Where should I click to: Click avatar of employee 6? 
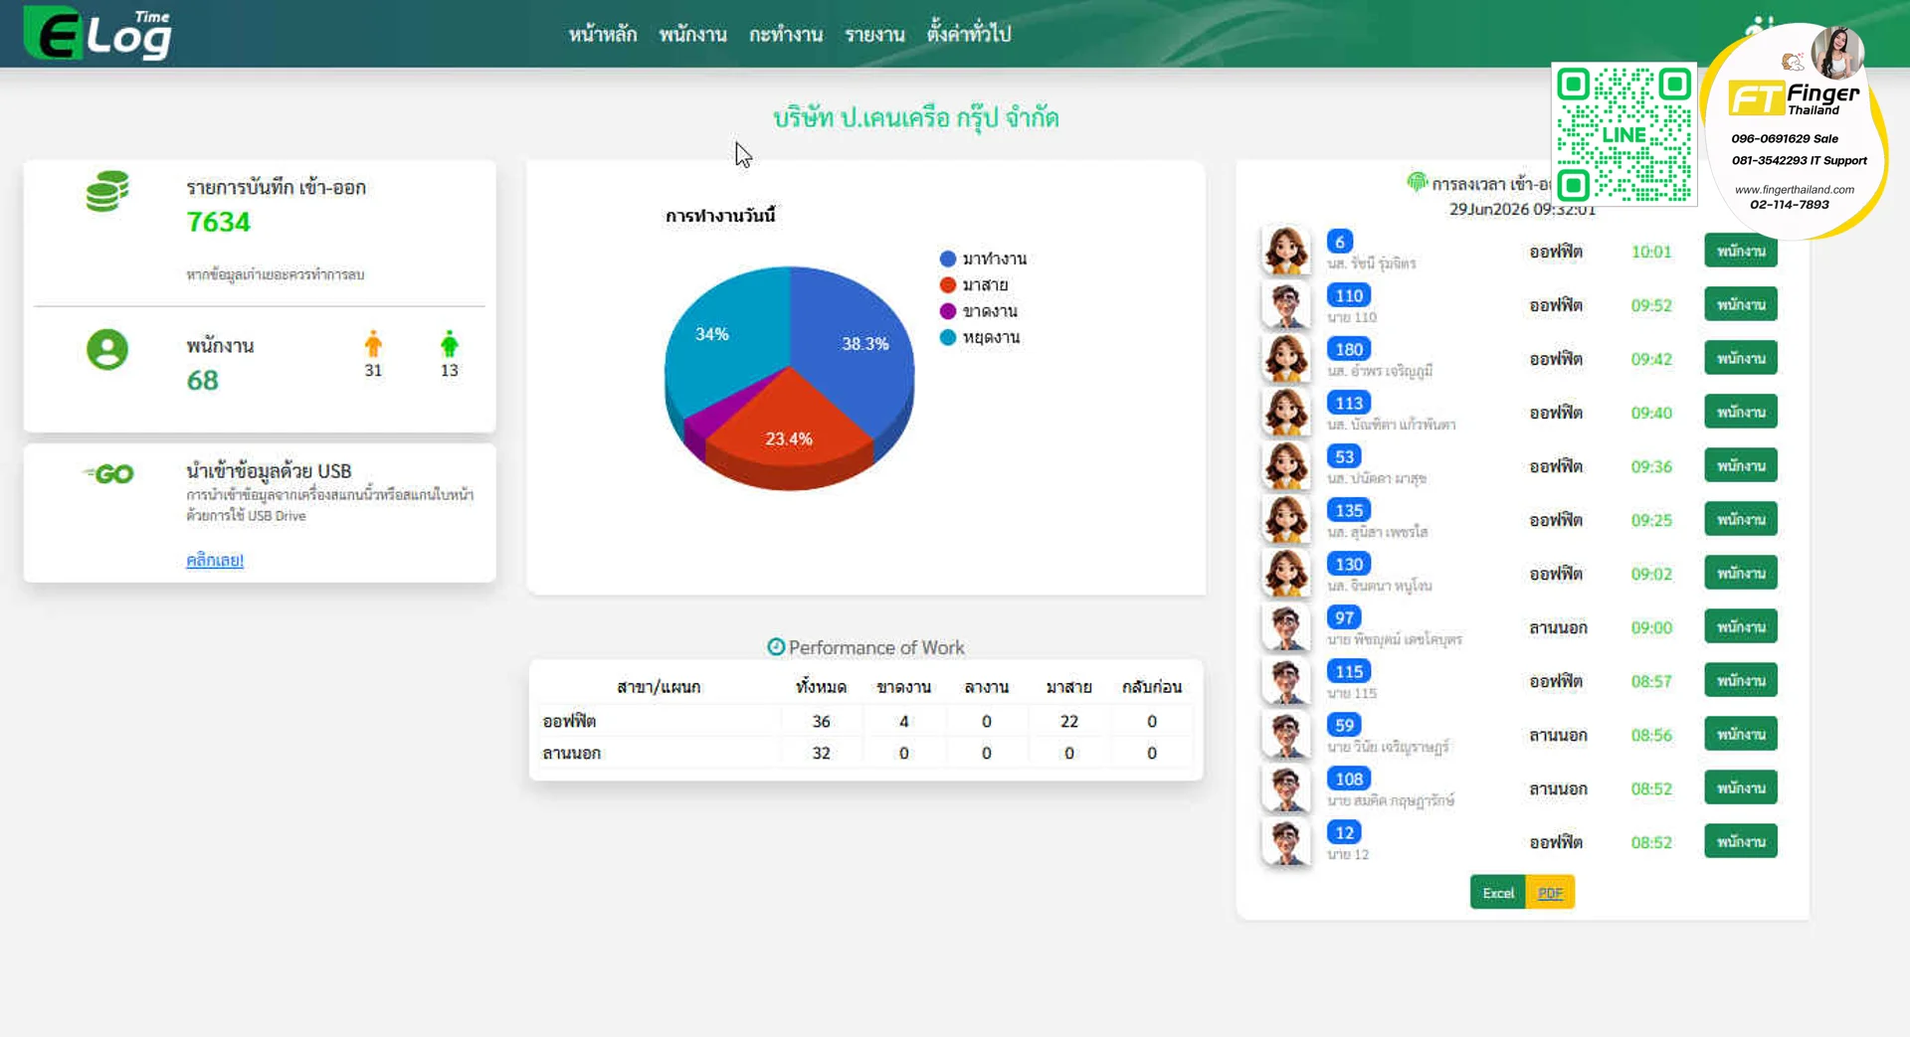pyautogui.click(x=1285, y=250)
